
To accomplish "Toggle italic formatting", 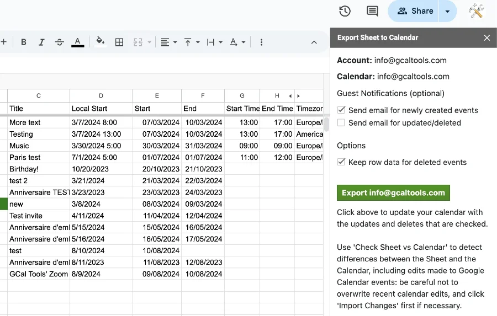I will click(41, 42).
